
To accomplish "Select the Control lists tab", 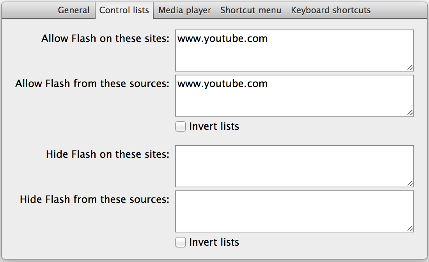I will (124, 10).
